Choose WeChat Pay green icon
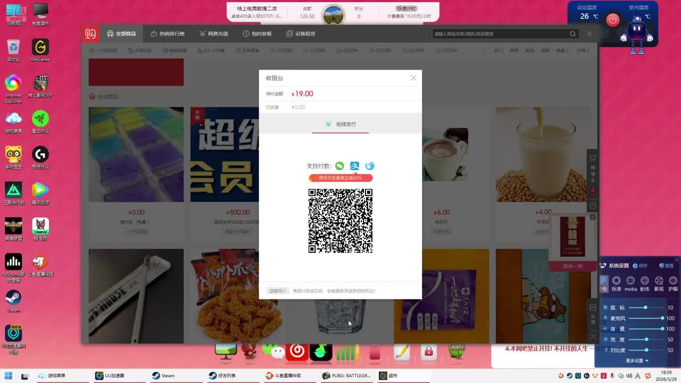 click(x=339, y=166)
